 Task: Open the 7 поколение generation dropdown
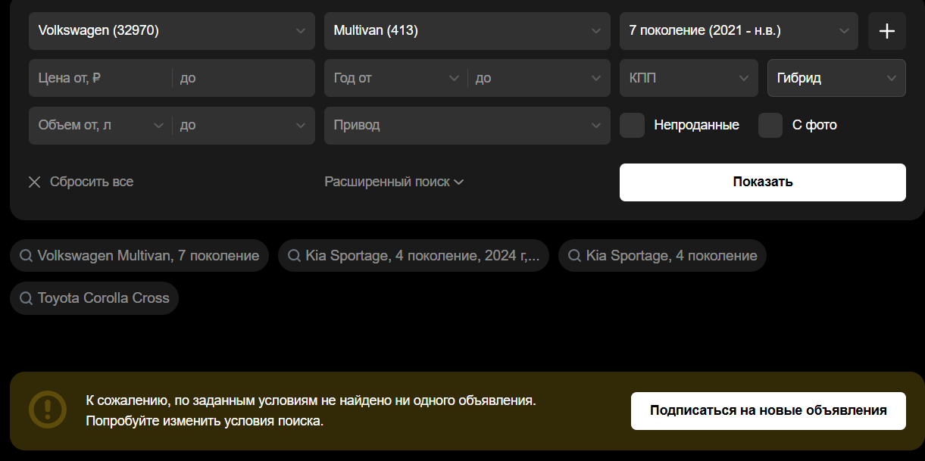click(x=739, y=31)
